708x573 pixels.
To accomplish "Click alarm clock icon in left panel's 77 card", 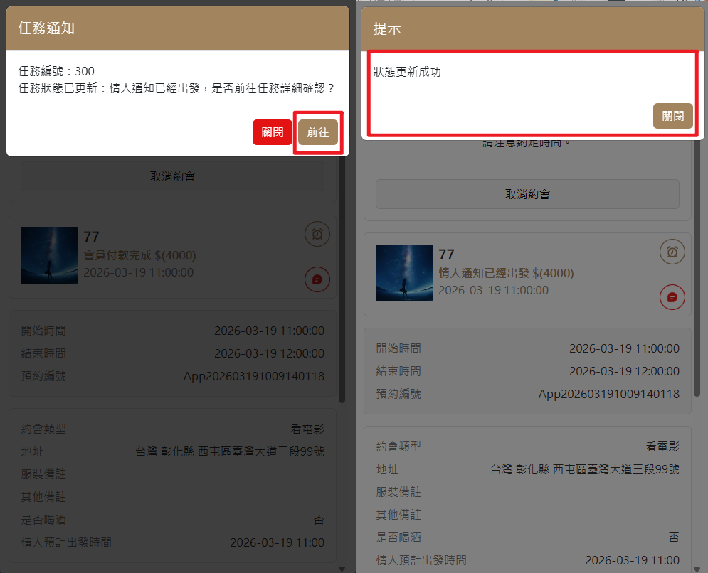I will 317,234.
